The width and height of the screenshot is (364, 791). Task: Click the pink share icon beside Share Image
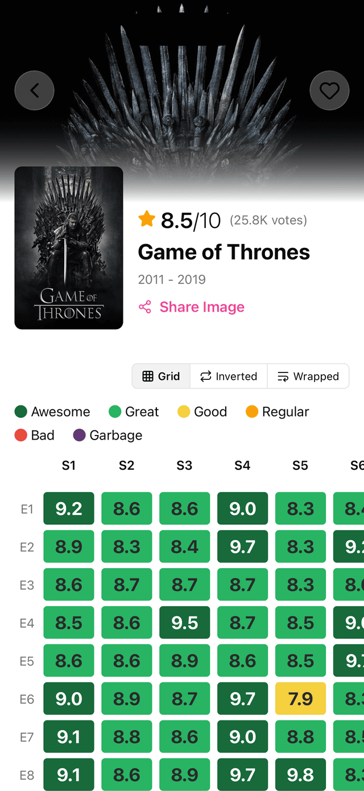tap(146, 307)
